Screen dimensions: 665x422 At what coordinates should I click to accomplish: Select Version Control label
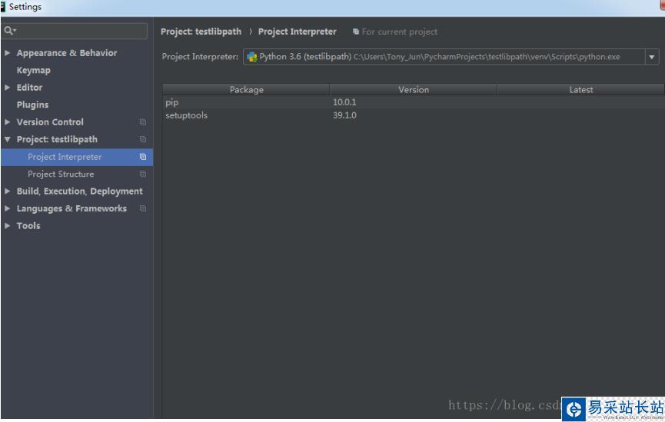[x=50, y=122]
